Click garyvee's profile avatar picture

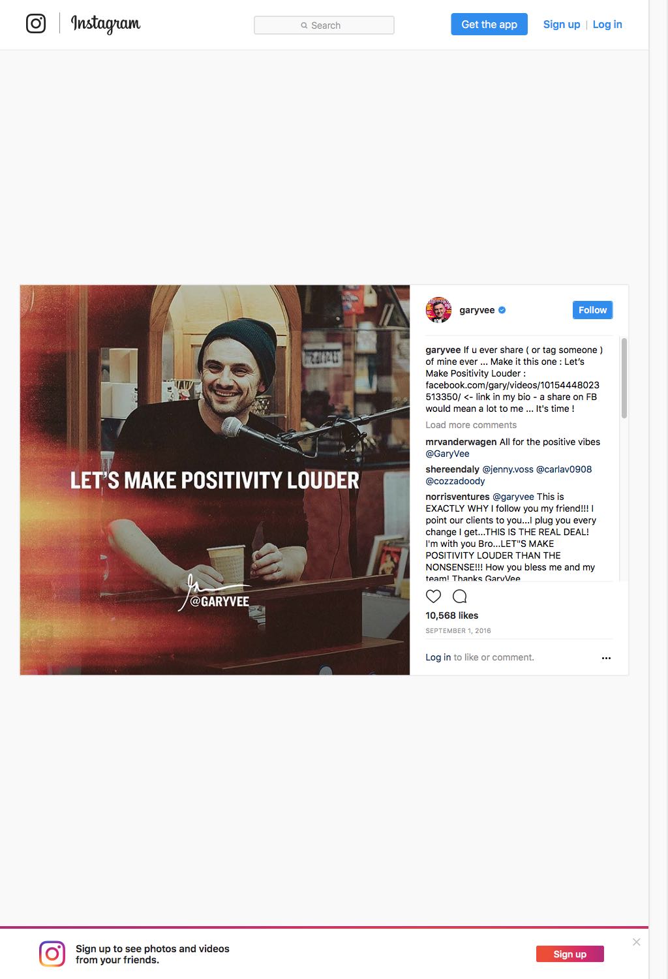(438, 310)
